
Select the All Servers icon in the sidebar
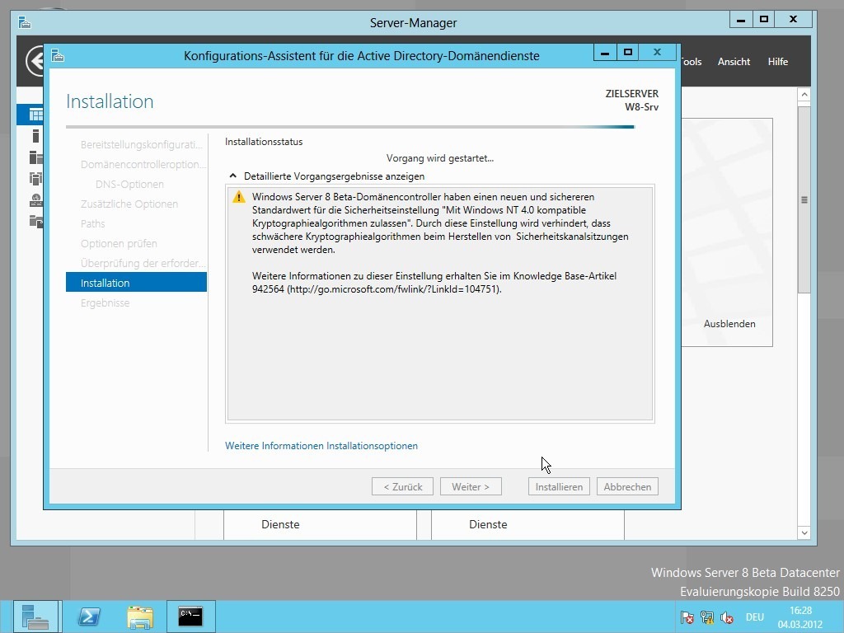point(35,157)
